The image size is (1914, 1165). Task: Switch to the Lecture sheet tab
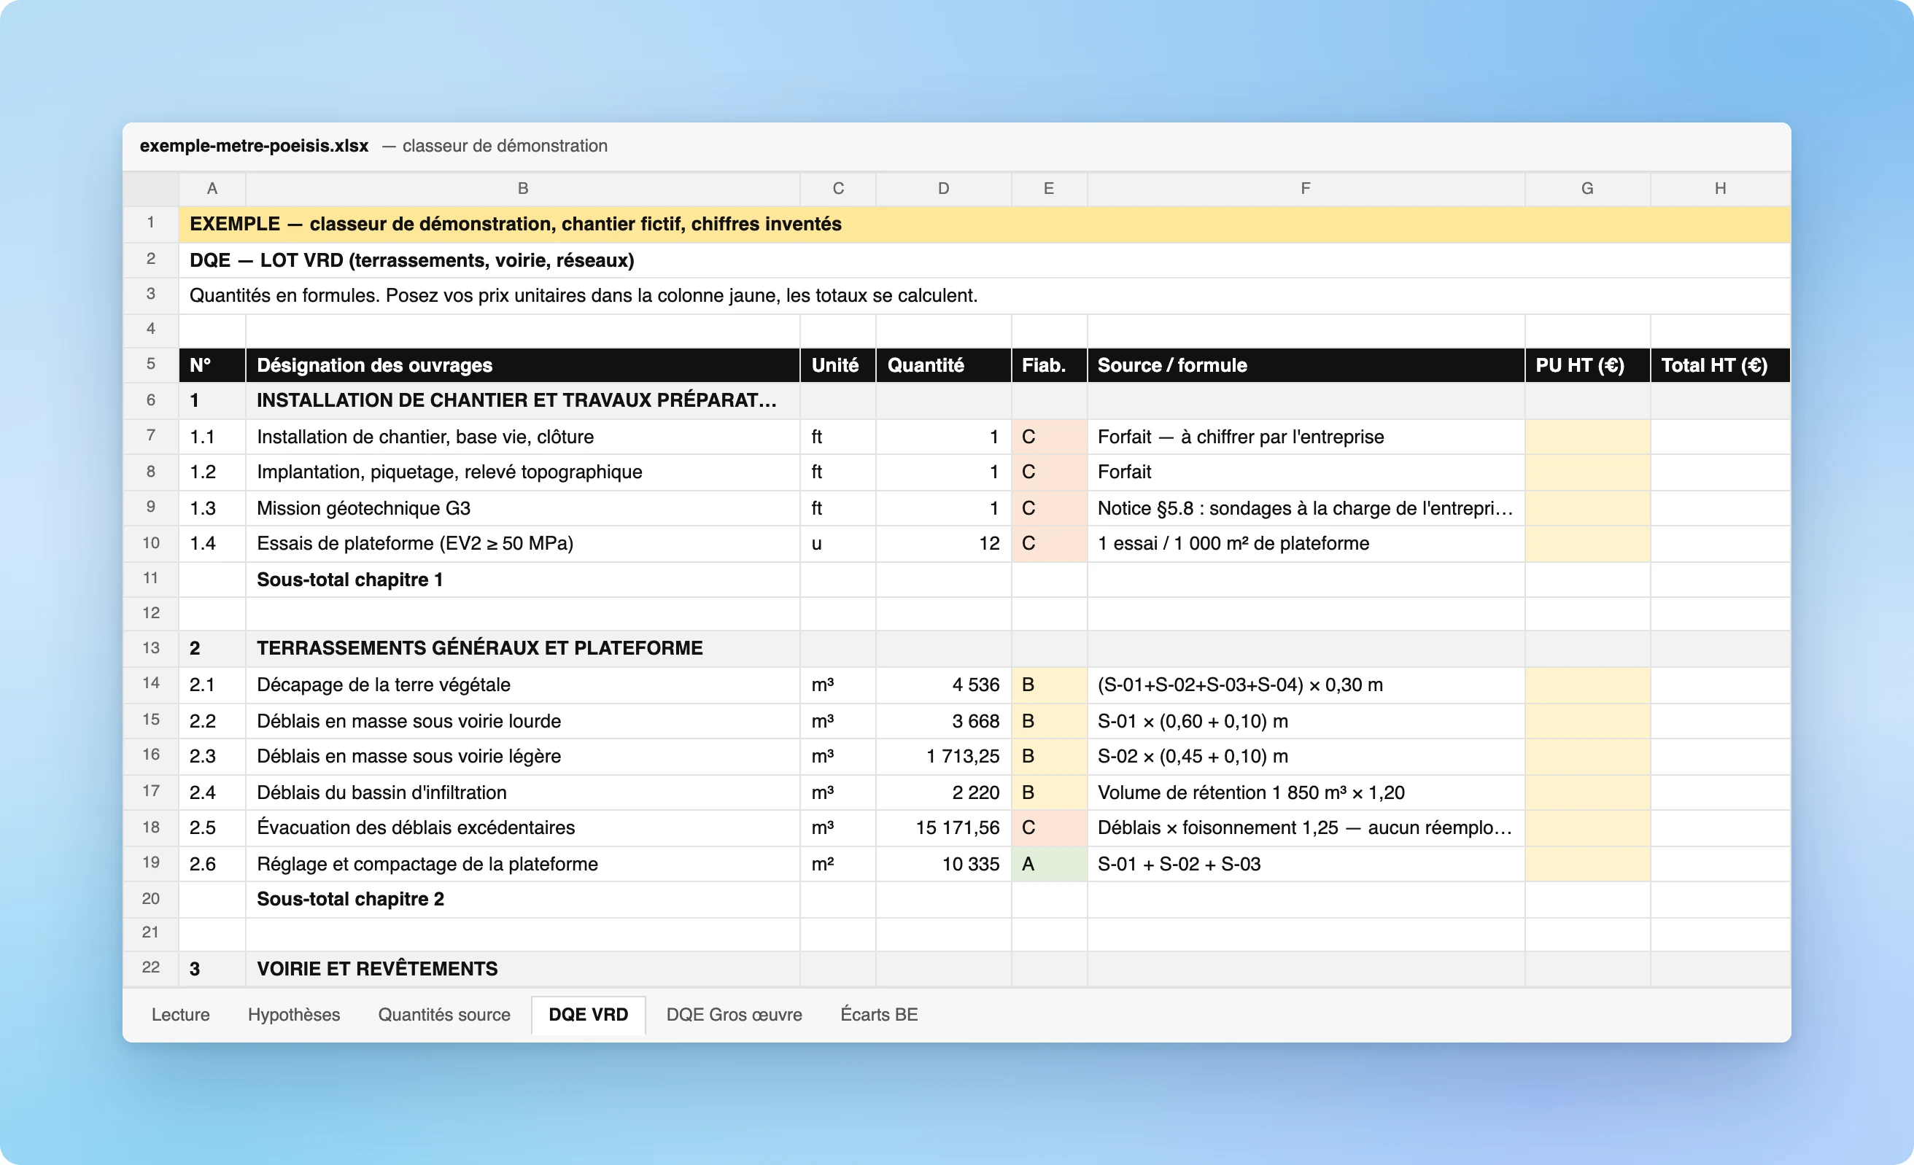pyautogui.click(x=180, y=1014)
